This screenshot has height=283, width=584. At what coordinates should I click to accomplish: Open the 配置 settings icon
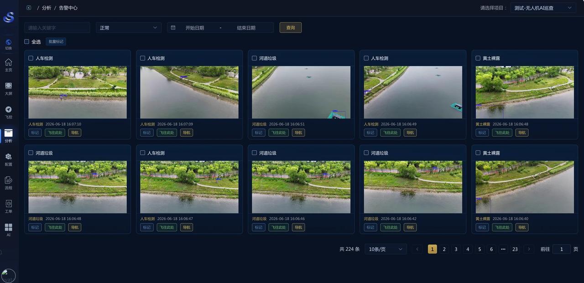(x=8, y=157)
